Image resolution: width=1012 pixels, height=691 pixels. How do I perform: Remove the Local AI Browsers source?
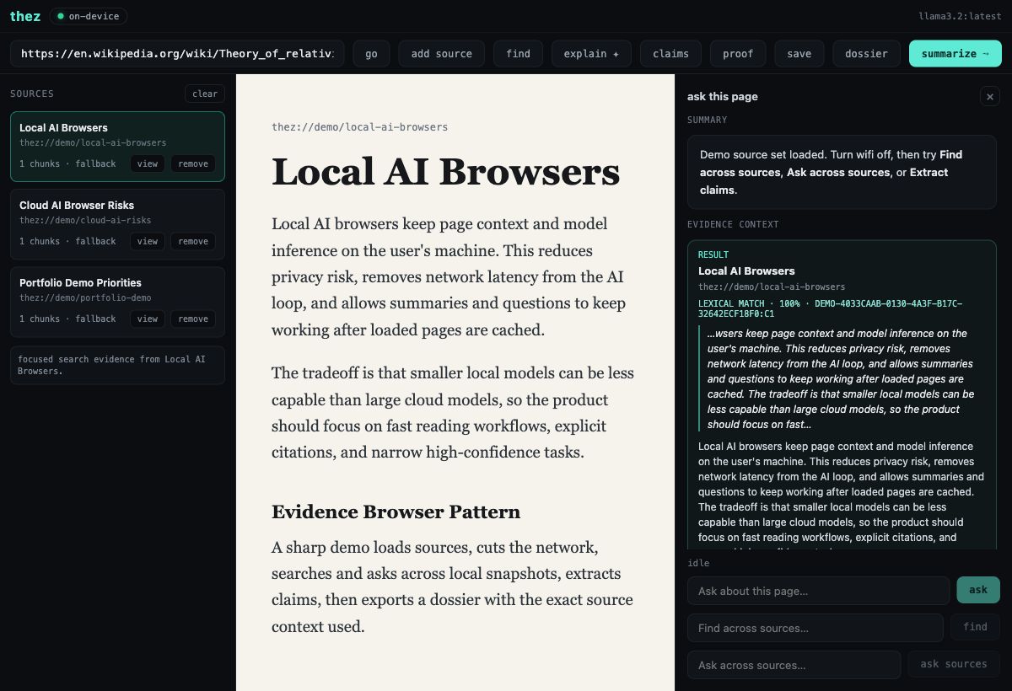tap(193, 163)
